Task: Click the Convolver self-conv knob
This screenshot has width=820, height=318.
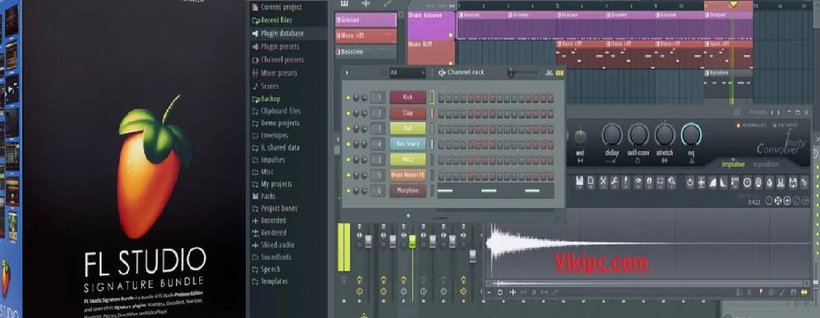Action: point(638,135)
